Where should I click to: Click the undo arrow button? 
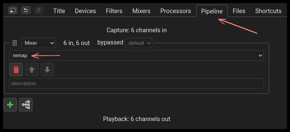click(x=26, y=10)
